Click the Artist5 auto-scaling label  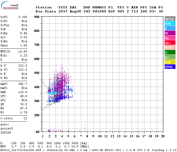click(x=7, y=128)
